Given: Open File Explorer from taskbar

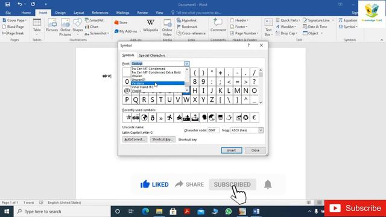Looking at the screenshot, I should click(x=159, y=212).
